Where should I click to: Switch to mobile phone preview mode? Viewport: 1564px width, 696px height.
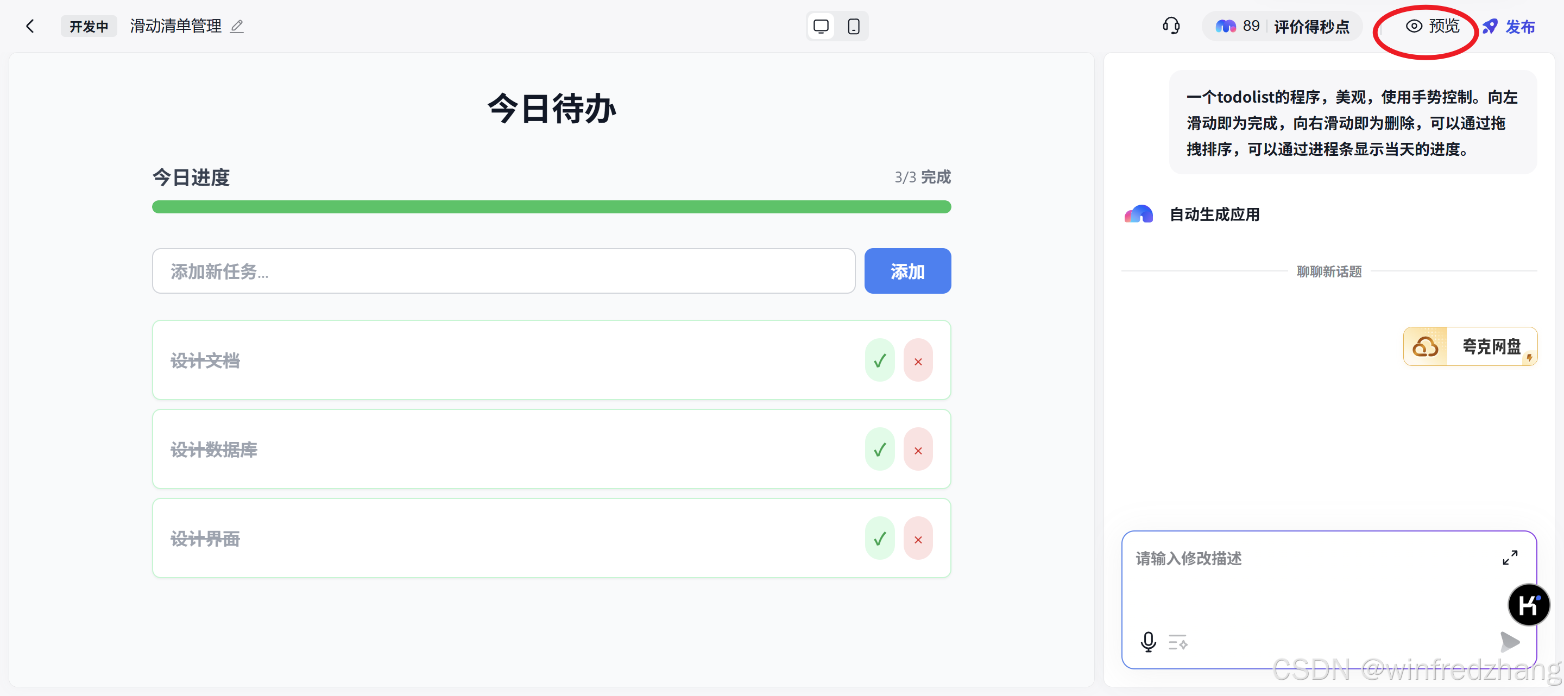point(853,26)
